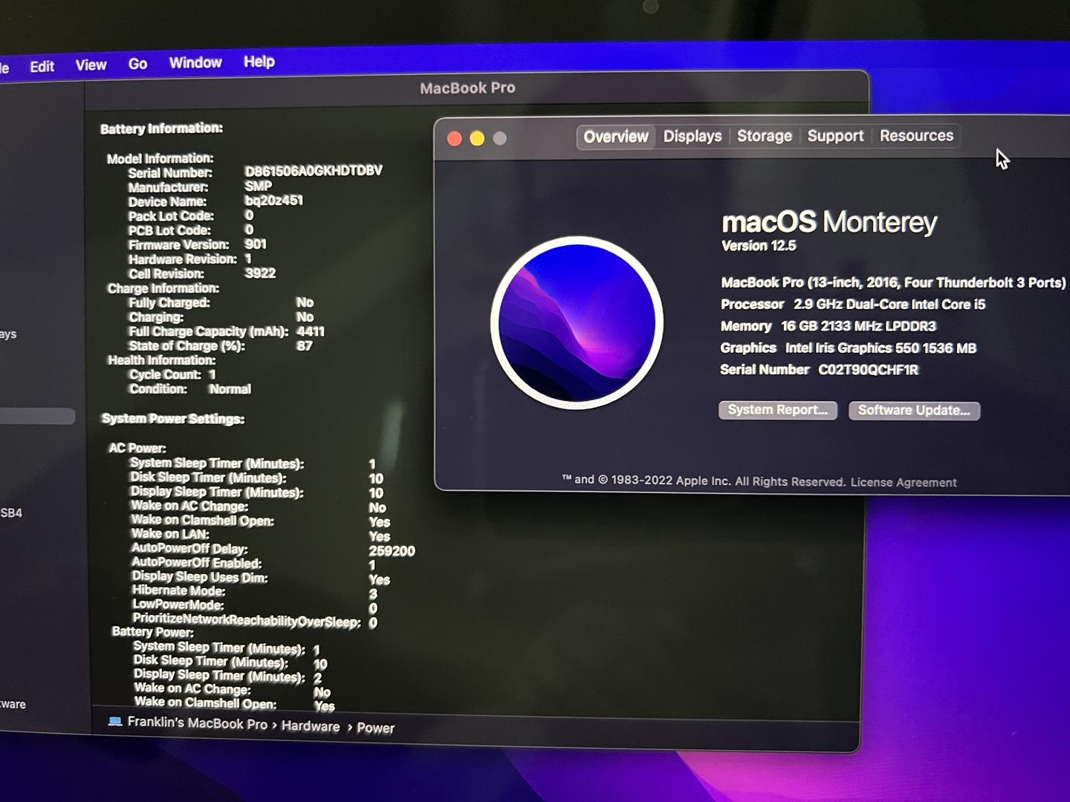The image size is (1070, 802).
Task: Click the Model Information subheading
Action: 160,158
